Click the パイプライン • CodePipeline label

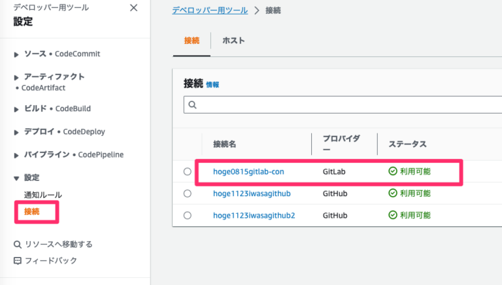(x=74, y=155)
